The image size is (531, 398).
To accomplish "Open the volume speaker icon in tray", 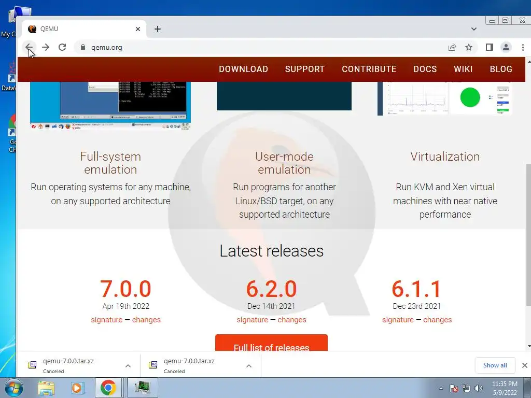I will [x=479, y=388].
